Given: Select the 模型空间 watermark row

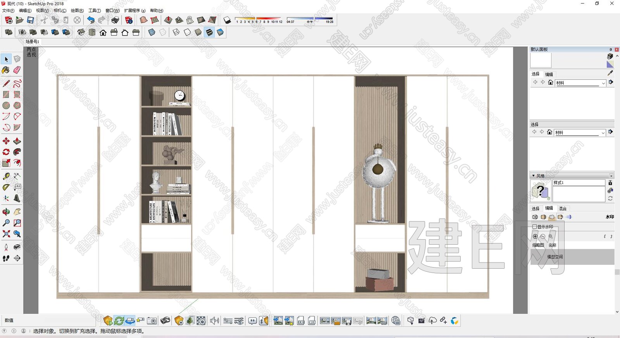Looking at the screenshot, I should point(572,257).
